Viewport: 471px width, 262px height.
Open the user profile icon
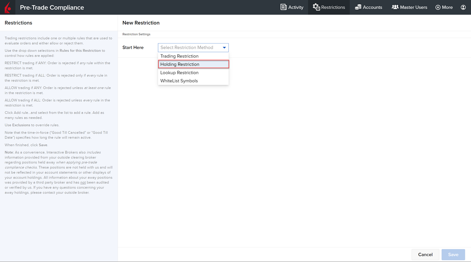pyautogui.click(x=463, y=7)
